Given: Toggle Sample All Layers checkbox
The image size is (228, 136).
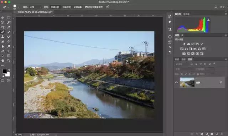Looking at the screenshot, I should point(86,7).
